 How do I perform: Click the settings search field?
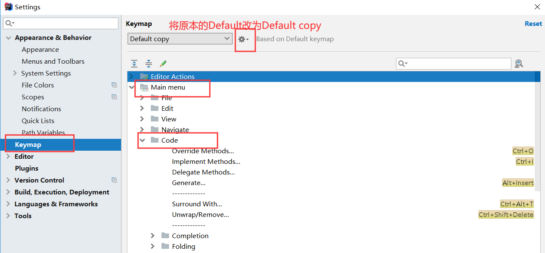click(x=61, y=23)
